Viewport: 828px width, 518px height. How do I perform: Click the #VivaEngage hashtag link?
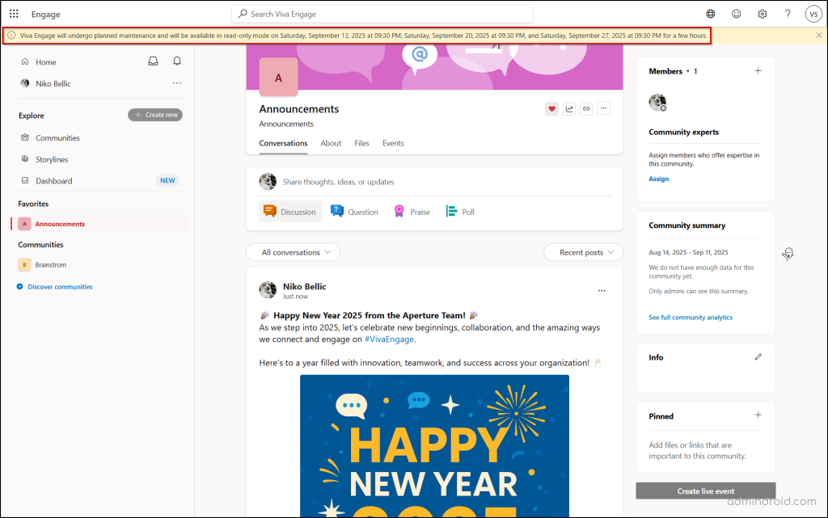389,339
